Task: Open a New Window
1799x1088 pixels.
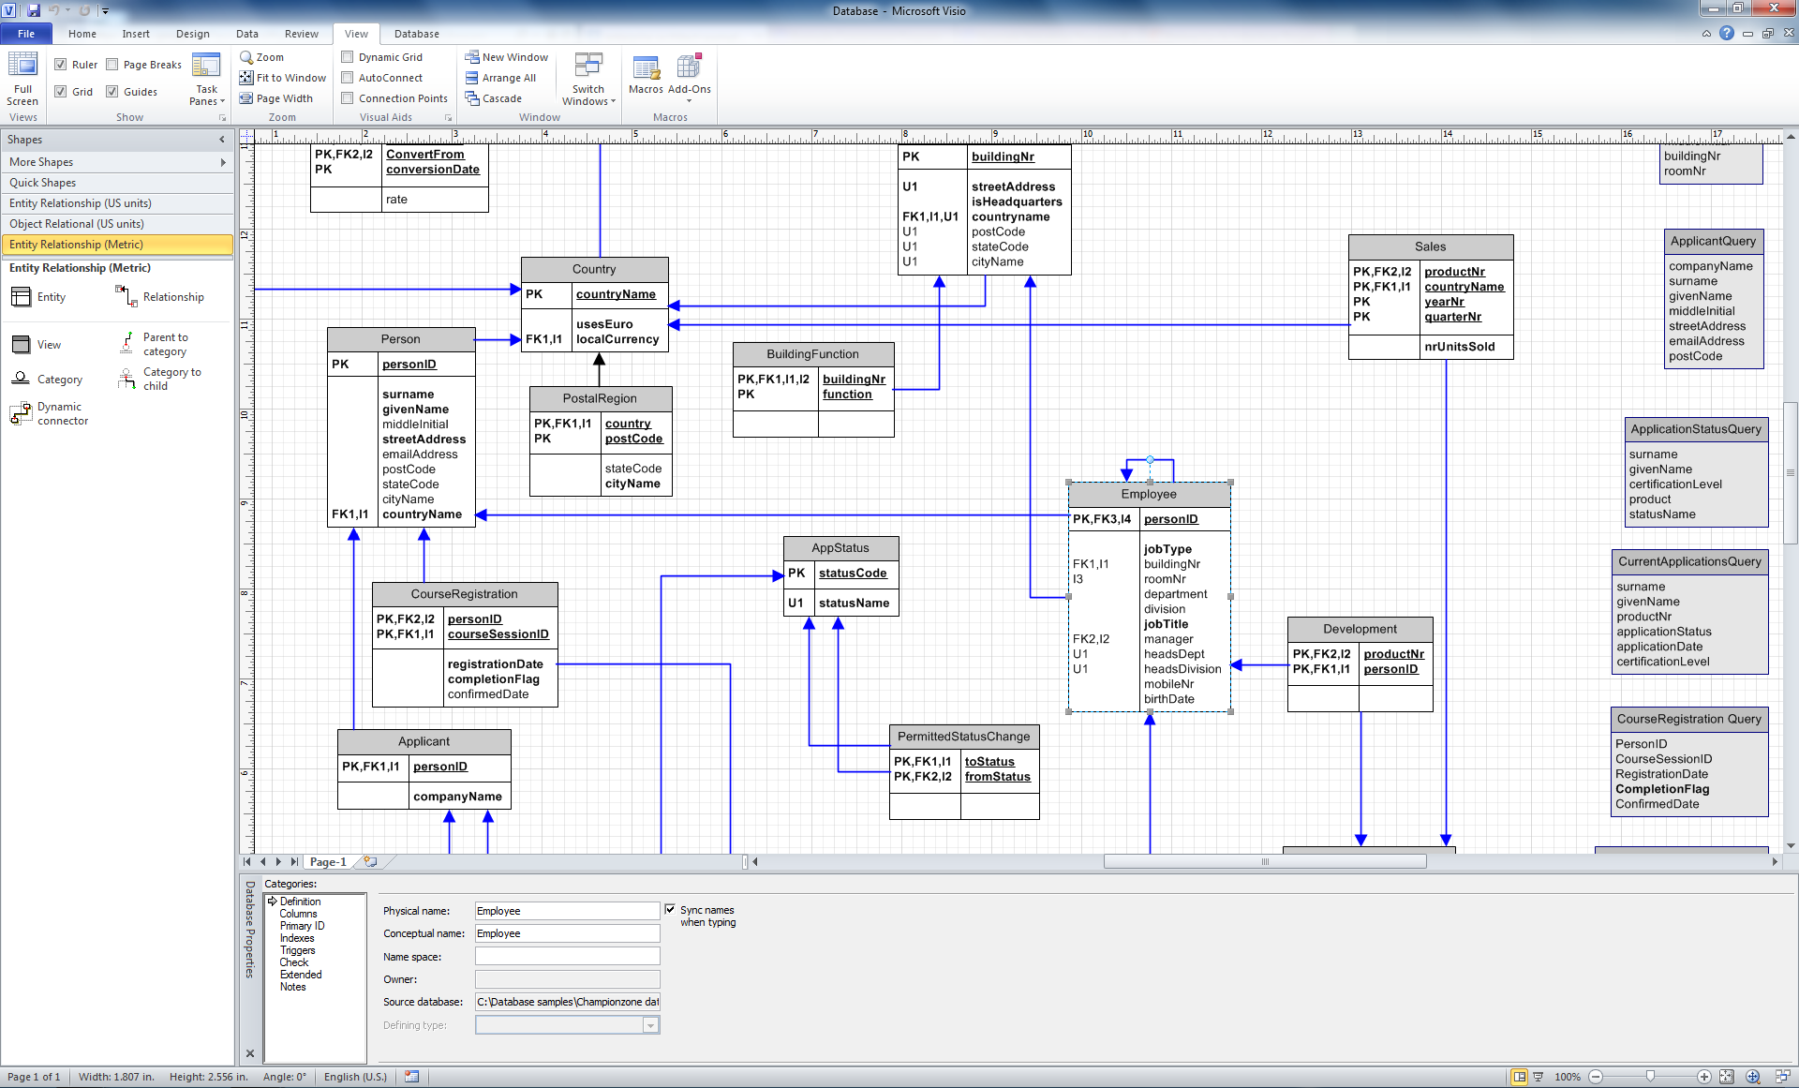Action: [x=507, y=57]
